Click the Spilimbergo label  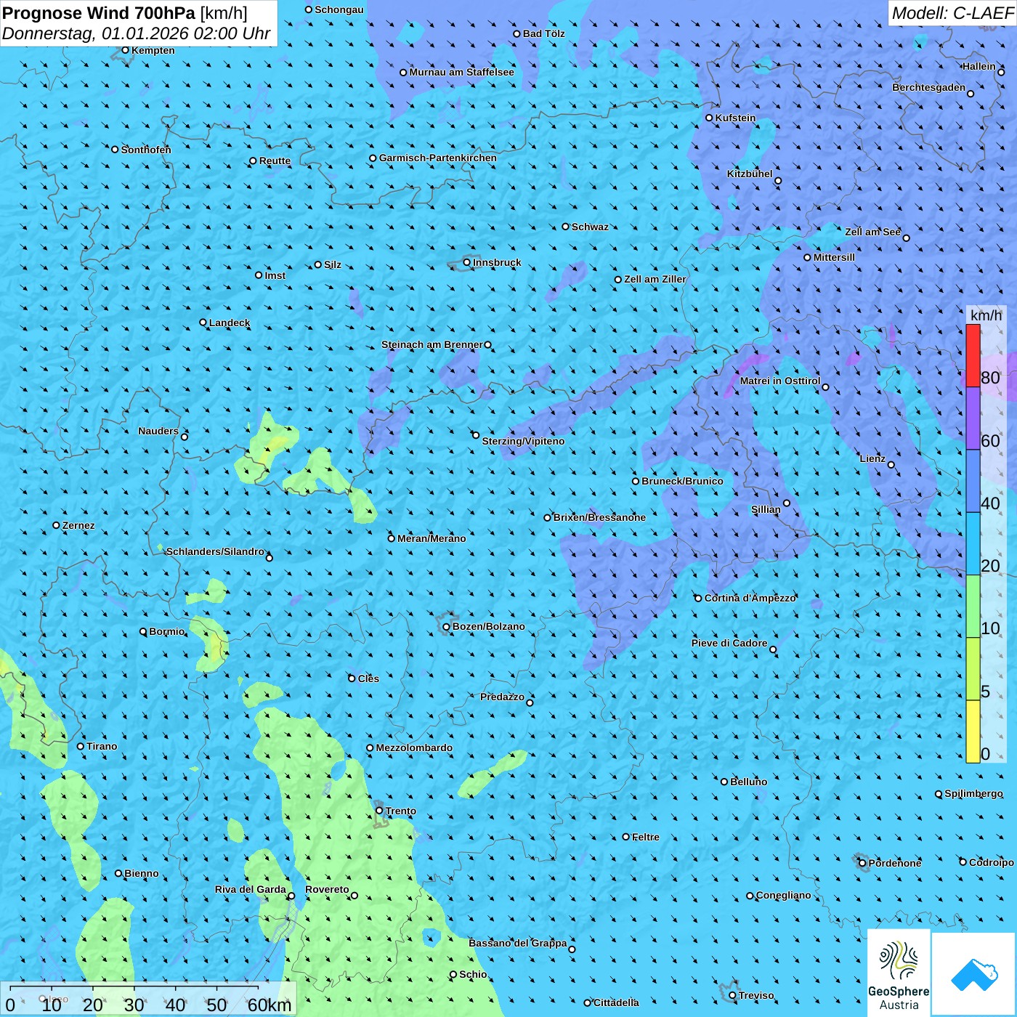pyautogui.click(x=973, y=793)
